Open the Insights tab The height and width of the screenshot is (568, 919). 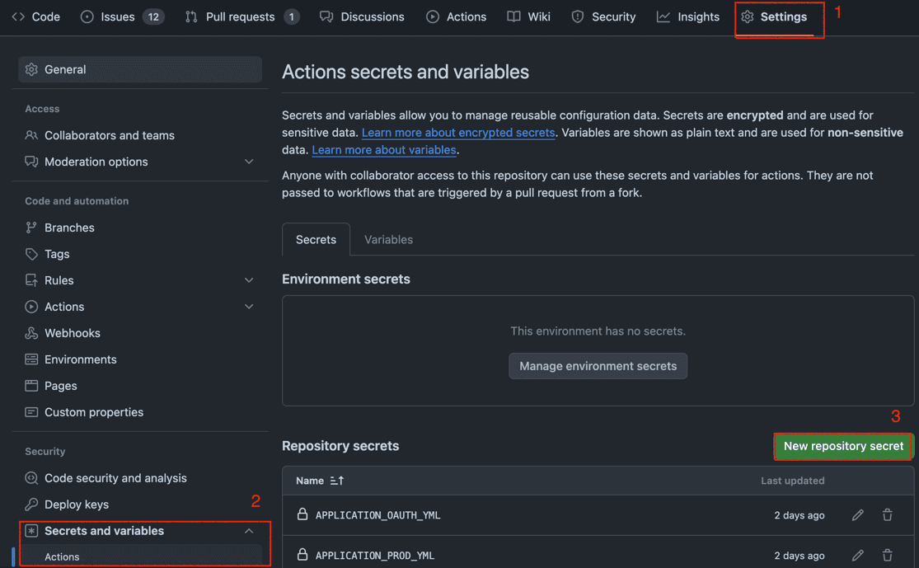[x=688, y=17]
